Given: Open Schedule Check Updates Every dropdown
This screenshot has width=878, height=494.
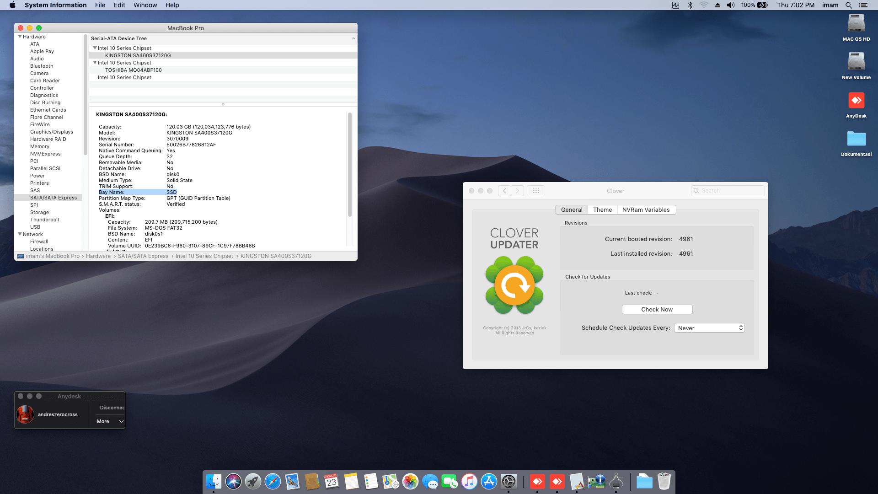Looking at the screenshot, I should click(709, 328).
